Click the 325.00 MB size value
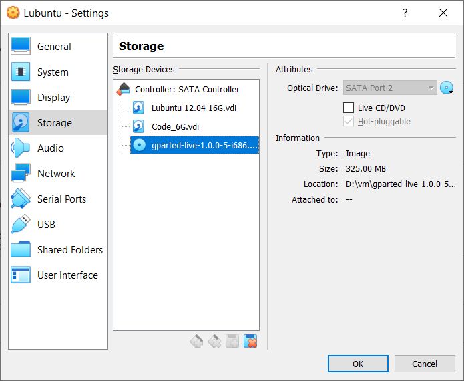 click(x=366, y=169)
